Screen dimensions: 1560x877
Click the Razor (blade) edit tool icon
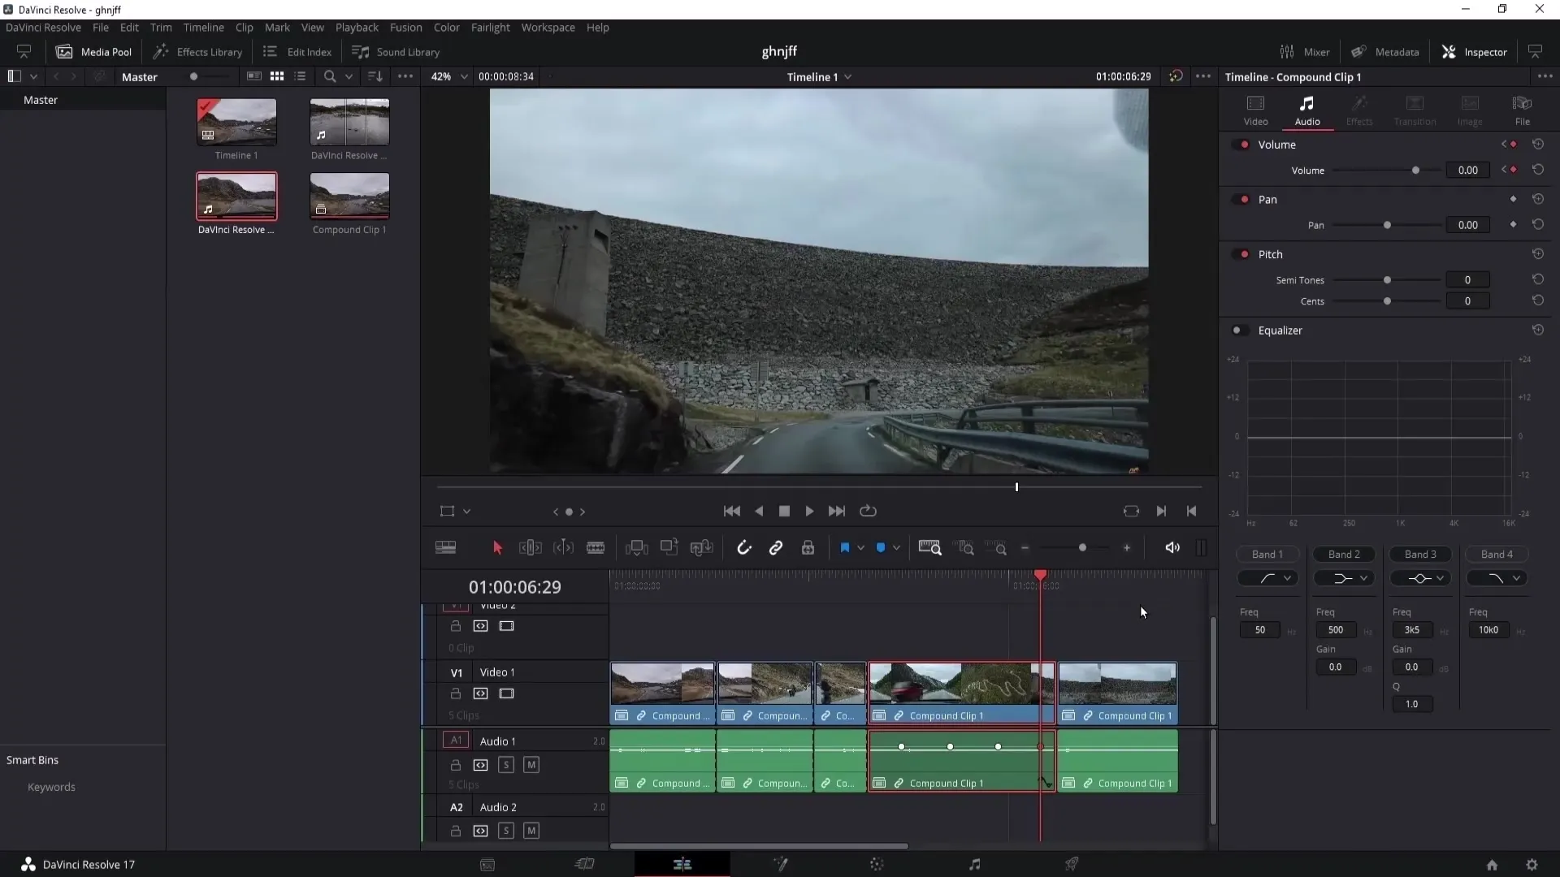click(x=596, y=548)
